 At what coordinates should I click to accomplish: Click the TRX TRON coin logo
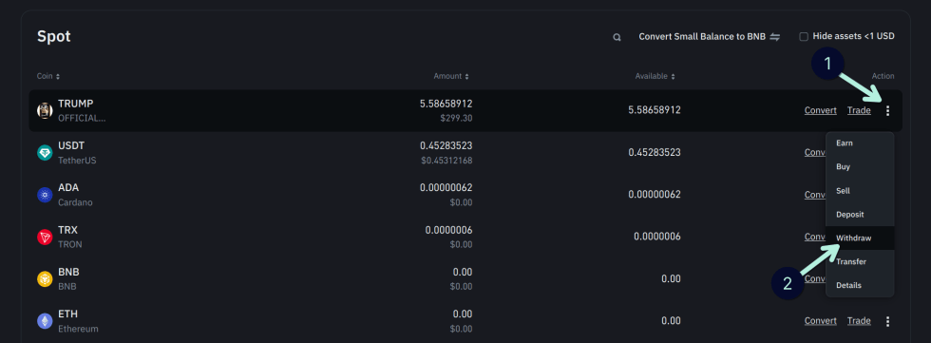(x=45, y=237)
